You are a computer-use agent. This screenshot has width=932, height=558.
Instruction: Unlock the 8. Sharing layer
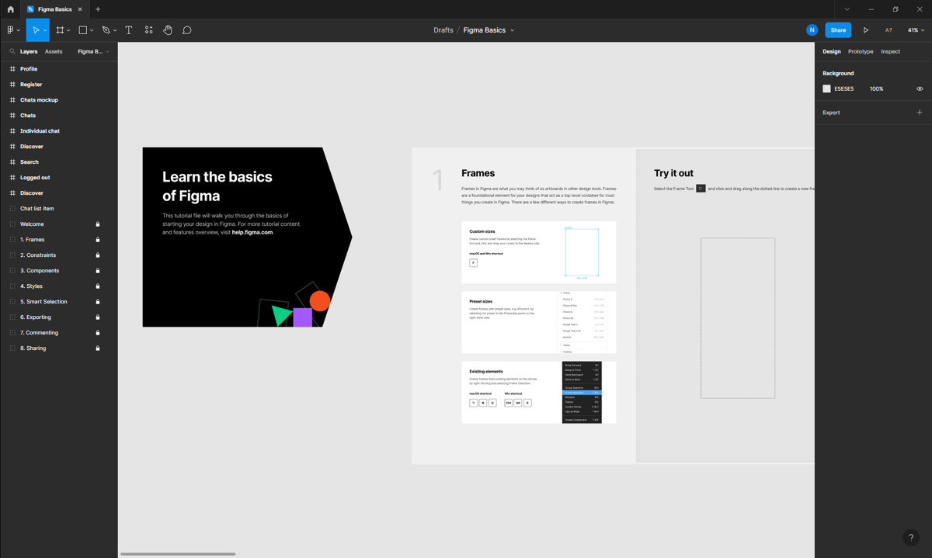pyautogui.click(x=98, y=348)
